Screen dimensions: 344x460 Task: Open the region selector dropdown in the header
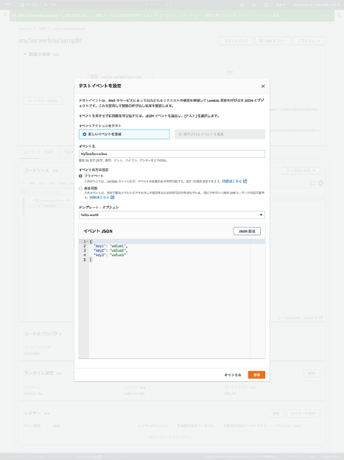(280, 5)
